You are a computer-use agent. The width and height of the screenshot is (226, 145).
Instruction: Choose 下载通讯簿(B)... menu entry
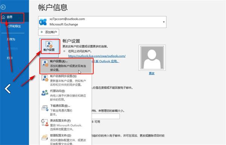pyautogui.click(x=66, y=110)
